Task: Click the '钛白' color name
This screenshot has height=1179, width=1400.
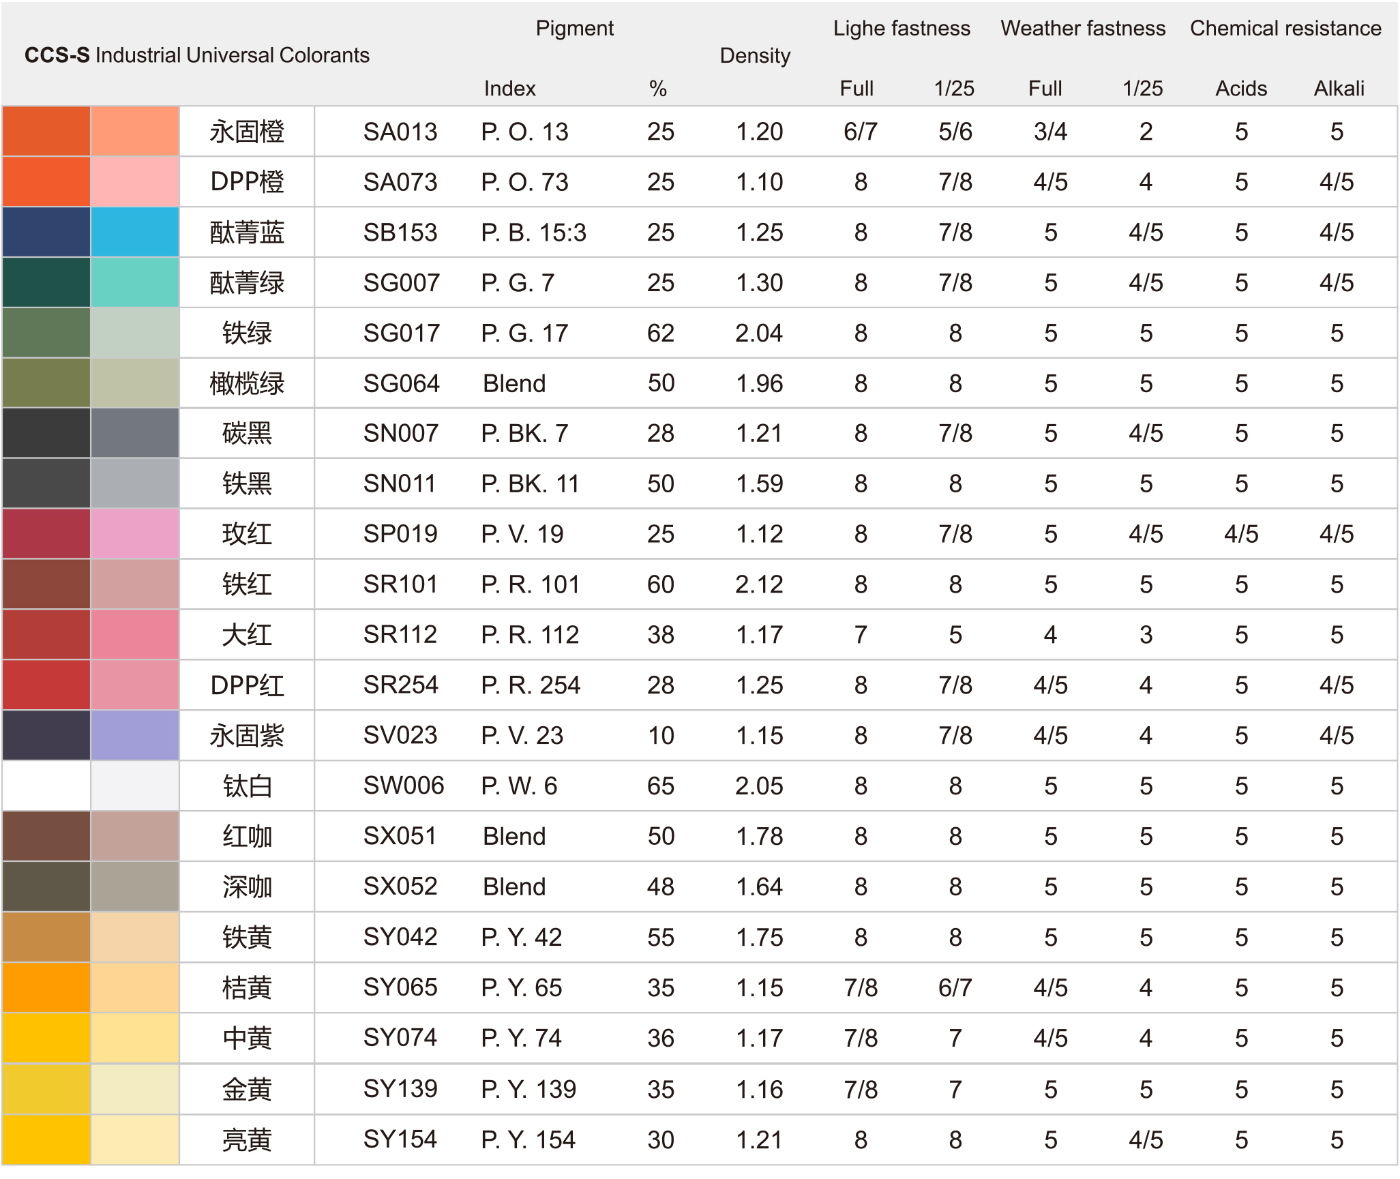Action: tap(247, 786)
